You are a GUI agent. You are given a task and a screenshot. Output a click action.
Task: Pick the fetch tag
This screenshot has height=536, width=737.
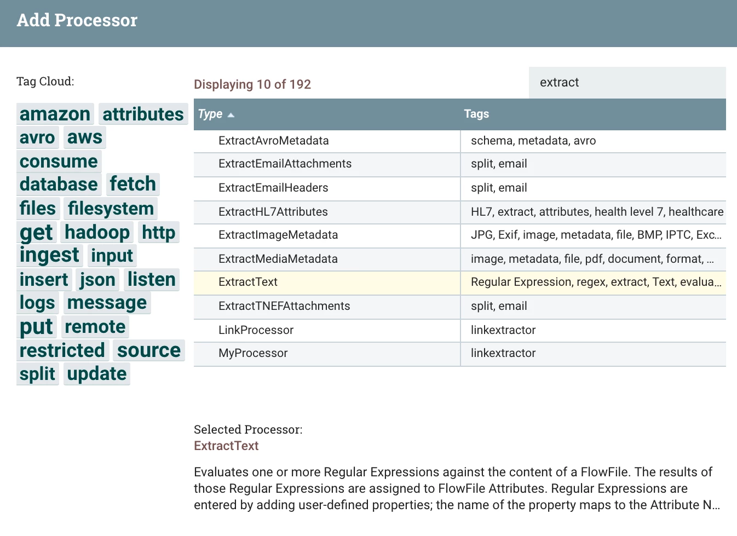[x=133, y=185]
